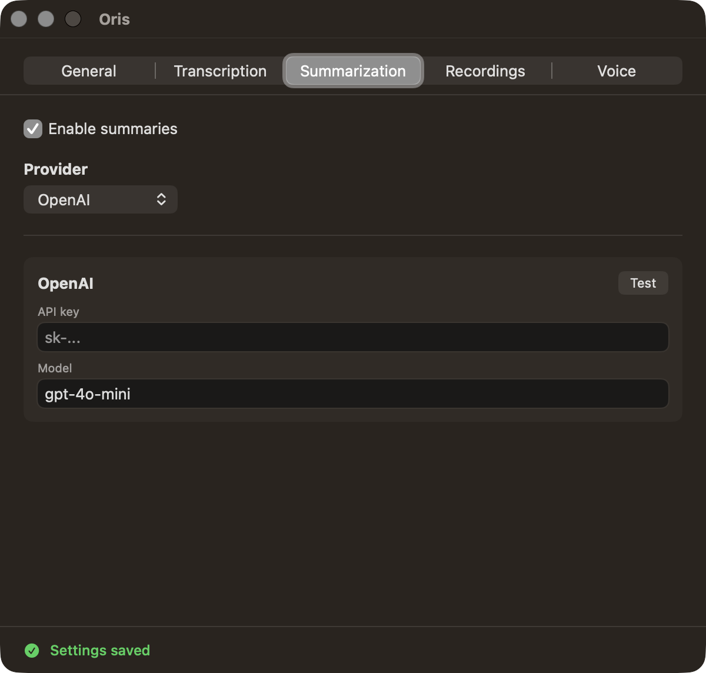Screen dimensions: 706x673
Task: Open the Transcription tab
Action: click(x=220, y=71)
